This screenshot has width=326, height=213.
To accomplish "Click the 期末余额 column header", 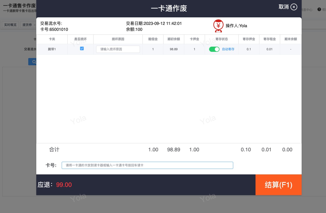I will coord(290,39).
